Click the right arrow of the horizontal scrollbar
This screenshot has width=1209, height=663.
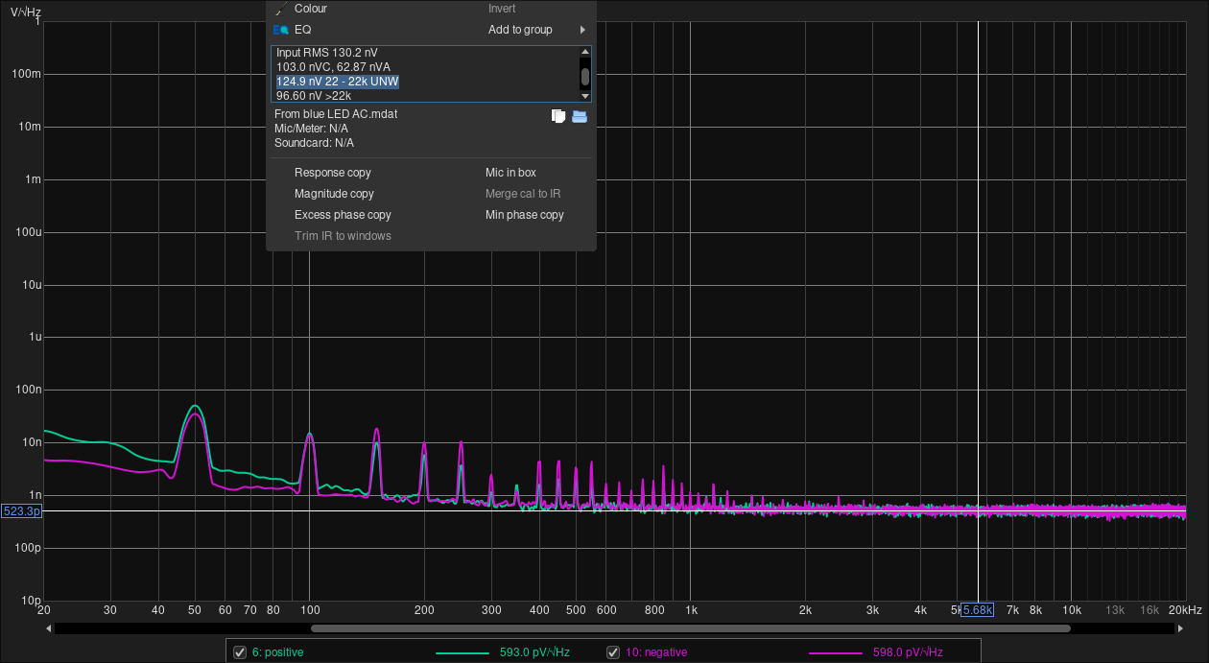[1180, 628]
